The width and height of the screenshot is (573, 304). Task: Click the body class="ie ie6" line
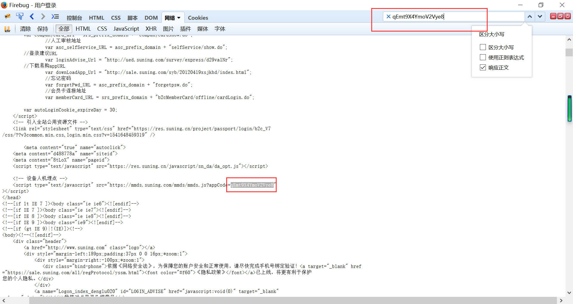click(x=71, y=204)
